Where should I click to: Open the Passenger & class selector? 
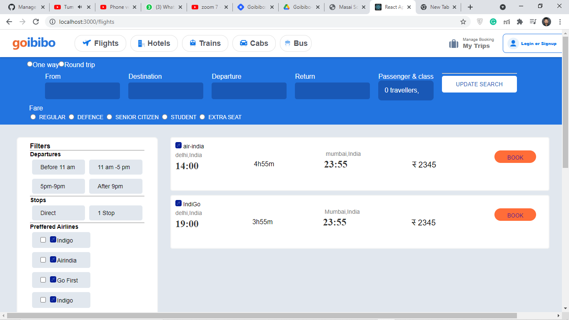[x=406, y=90]
